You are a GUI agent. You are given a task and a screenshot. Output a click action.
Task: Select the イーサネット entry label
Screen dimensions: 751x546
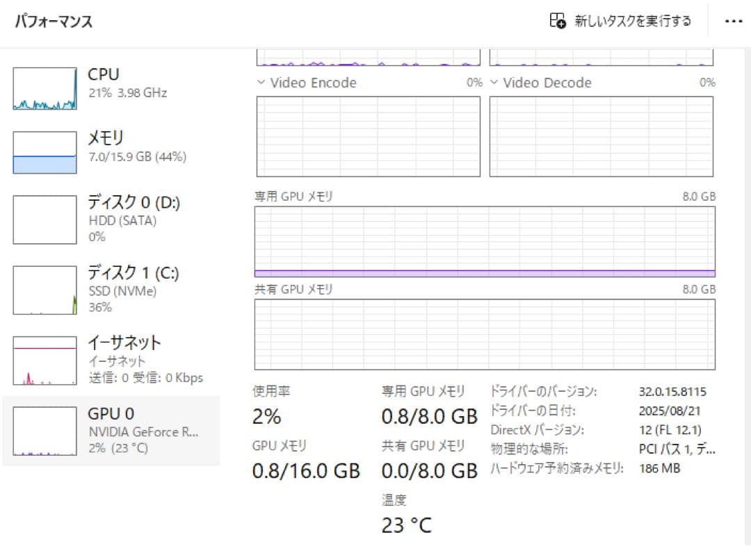point(124,342)
